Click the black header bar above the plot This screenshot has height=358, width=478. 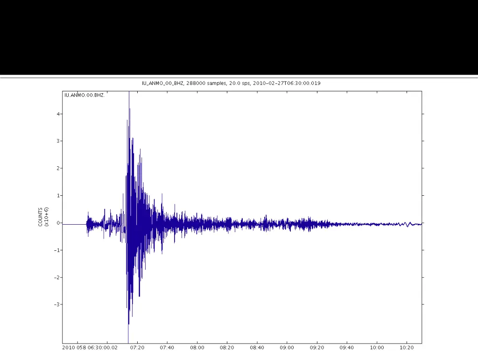click(239, 37)
